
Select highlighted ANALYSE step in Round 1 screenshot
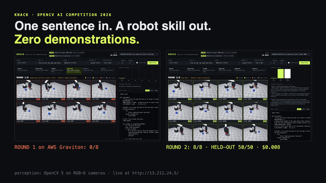[74, 71]
